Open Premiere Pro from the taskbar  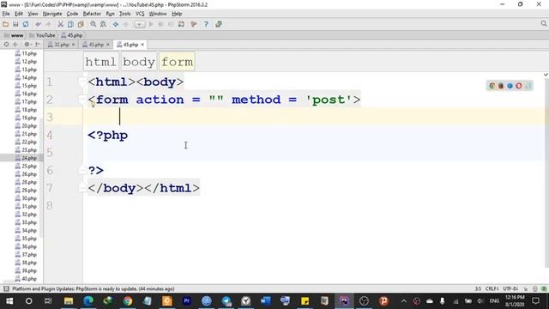pyautogui.click(x=187, y=301)
